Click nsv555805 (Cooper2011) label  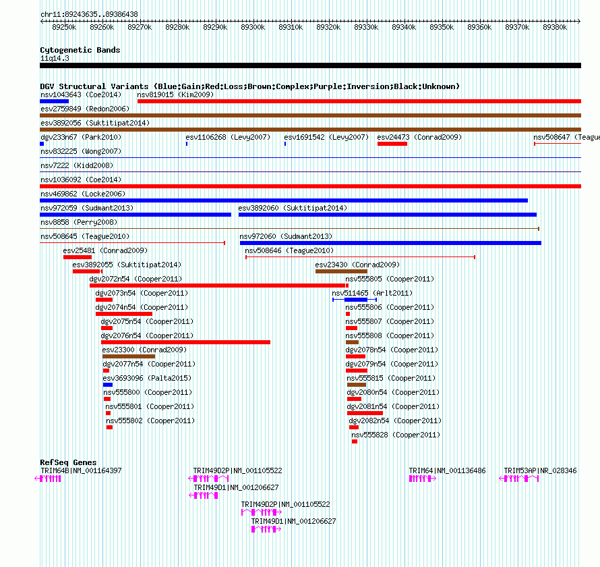click(x=390, y=279)
